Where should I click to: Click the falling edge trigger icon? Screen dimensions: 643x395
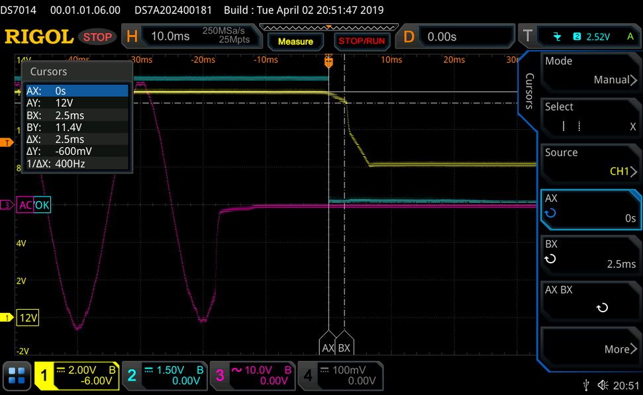tap(557, 37)
